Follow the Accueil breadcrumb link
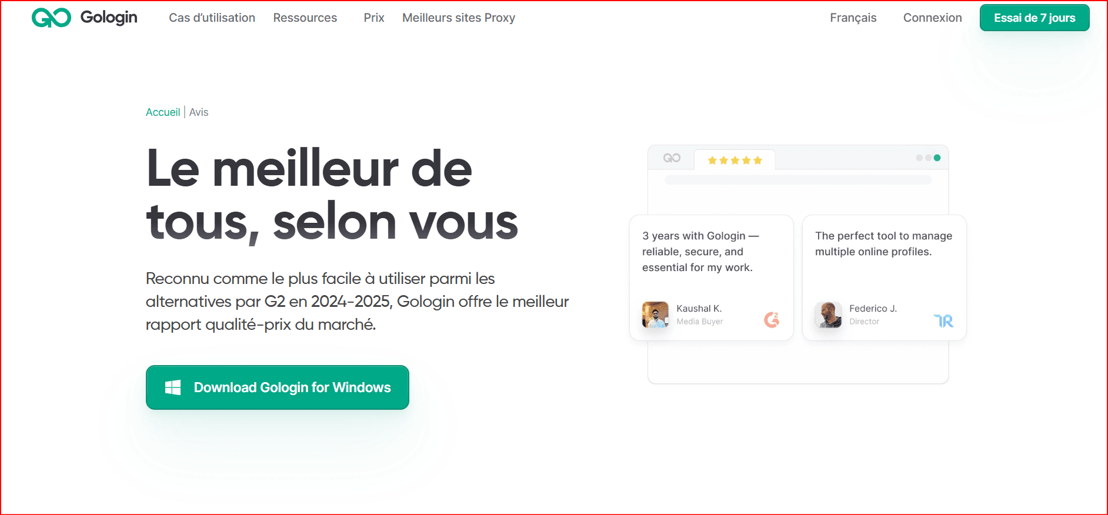Image resolution: width=1108 pixels, height=515 pixels. click(163, 112)
